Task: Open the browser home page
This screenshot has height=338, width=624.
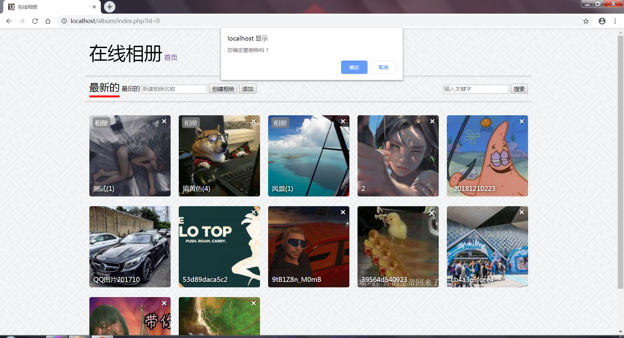Action: (48, 21)
